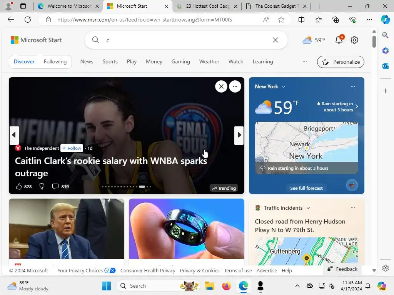Launch Firefox from taskbar

click(226, 286)
